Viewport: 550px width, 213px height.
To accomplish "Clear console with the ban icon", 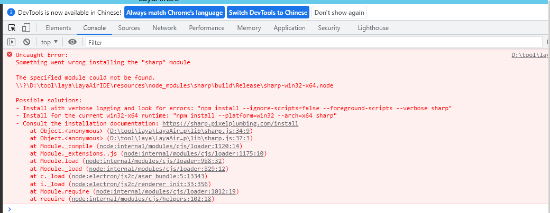I will coord(26,42).
